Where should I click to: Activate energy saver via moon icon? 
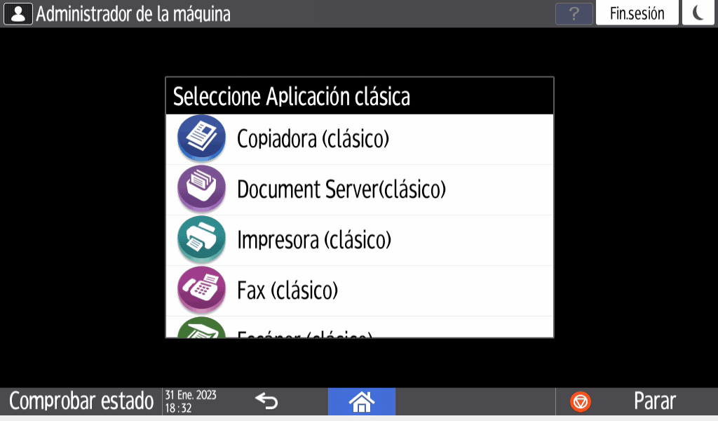pyautogui.click(x=698, y=13)
